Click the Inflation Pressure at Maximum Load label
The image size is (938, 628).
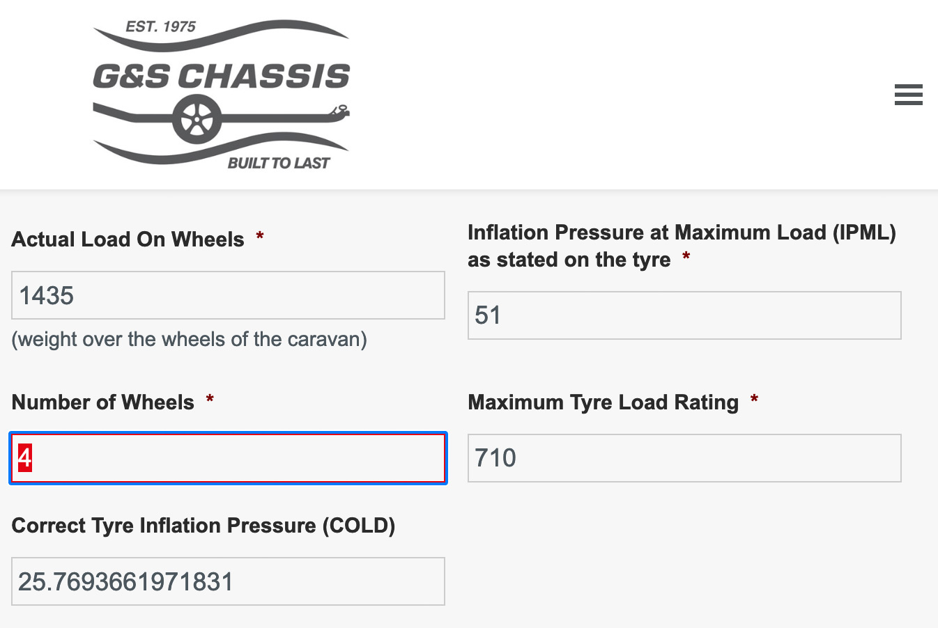coord(682,246)
